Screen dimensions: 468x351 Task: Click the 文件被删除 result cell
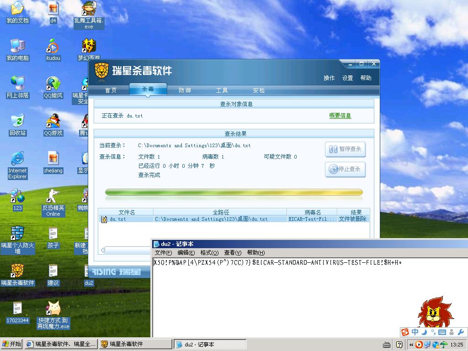point(353,219)
